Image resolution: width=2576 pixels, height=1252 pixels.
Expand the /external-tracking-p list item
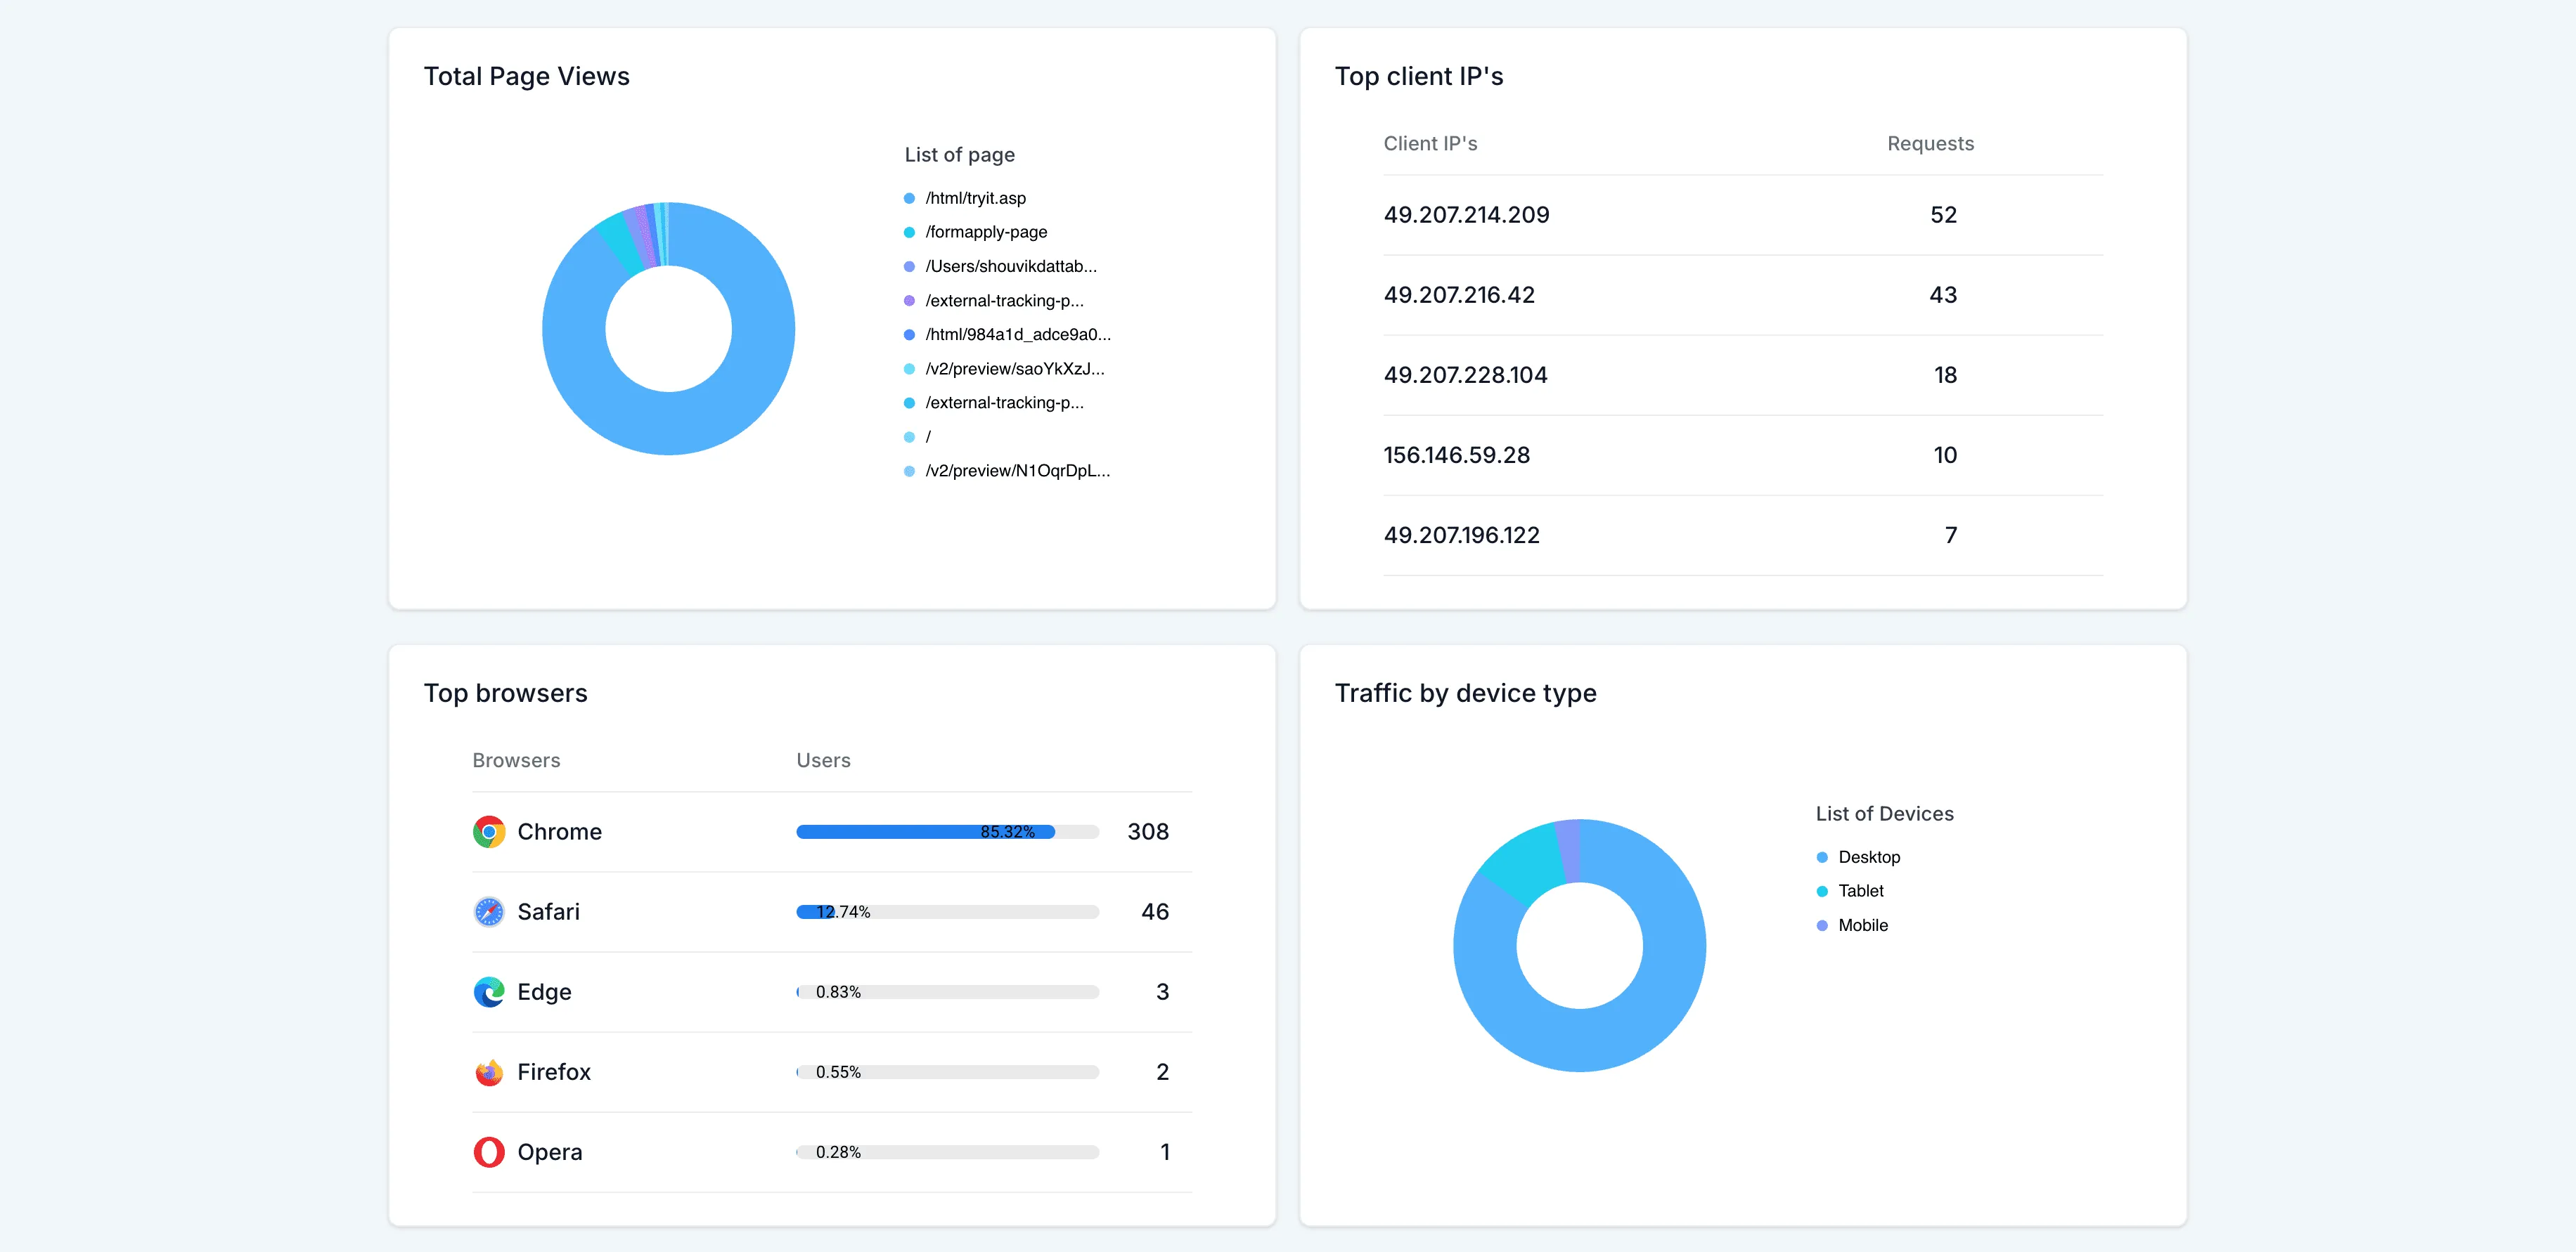pyautogui.click(x=1004, y=300)
